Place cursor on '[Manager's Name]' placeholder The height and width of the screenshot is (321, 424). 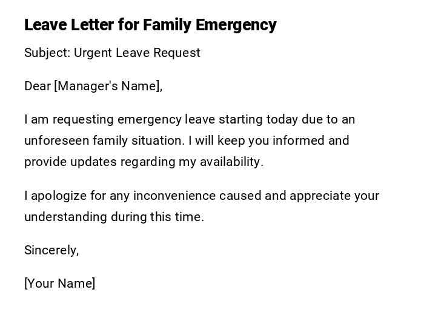[108, 86]
